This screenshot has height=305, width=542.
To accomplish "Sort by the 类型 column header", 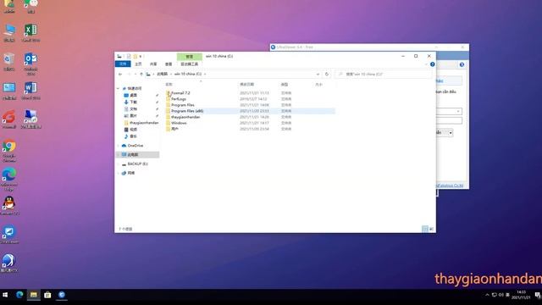I will click(x=285, y=85).
